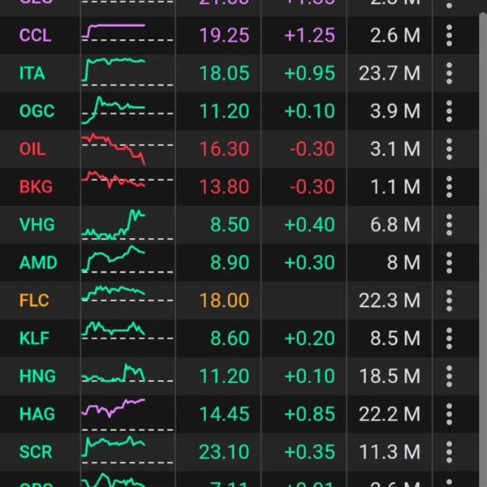Click the SCR volume 11.3 M
Viewport: 487px width, 487px height.
pyautogui.click(x=390, y=452)
